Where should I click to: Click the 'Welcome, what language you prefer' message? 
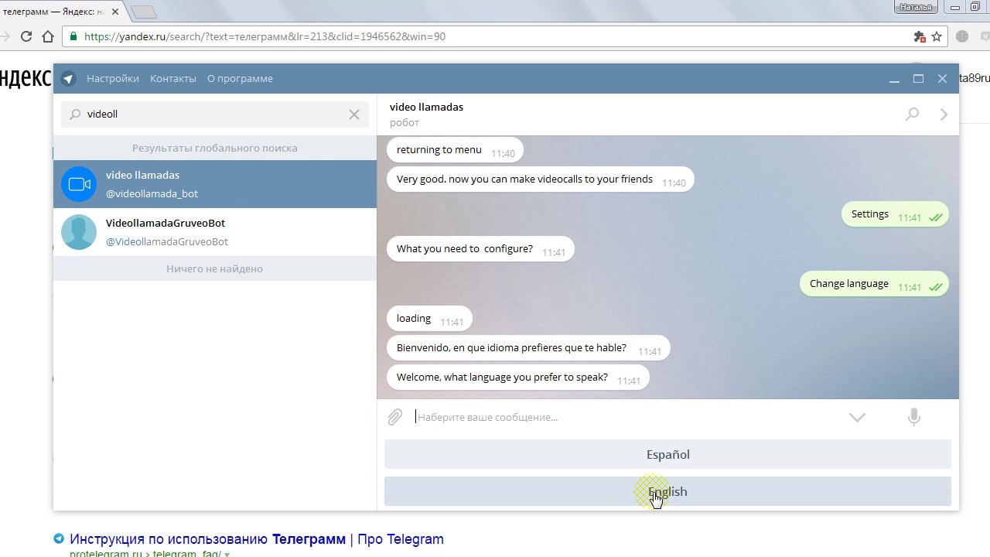[518, 378]
